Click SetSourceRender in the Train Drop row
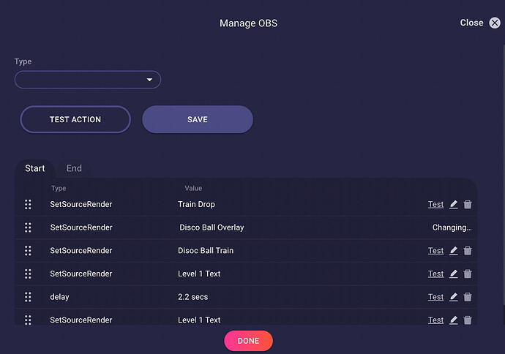 click(x=81, y=204)
